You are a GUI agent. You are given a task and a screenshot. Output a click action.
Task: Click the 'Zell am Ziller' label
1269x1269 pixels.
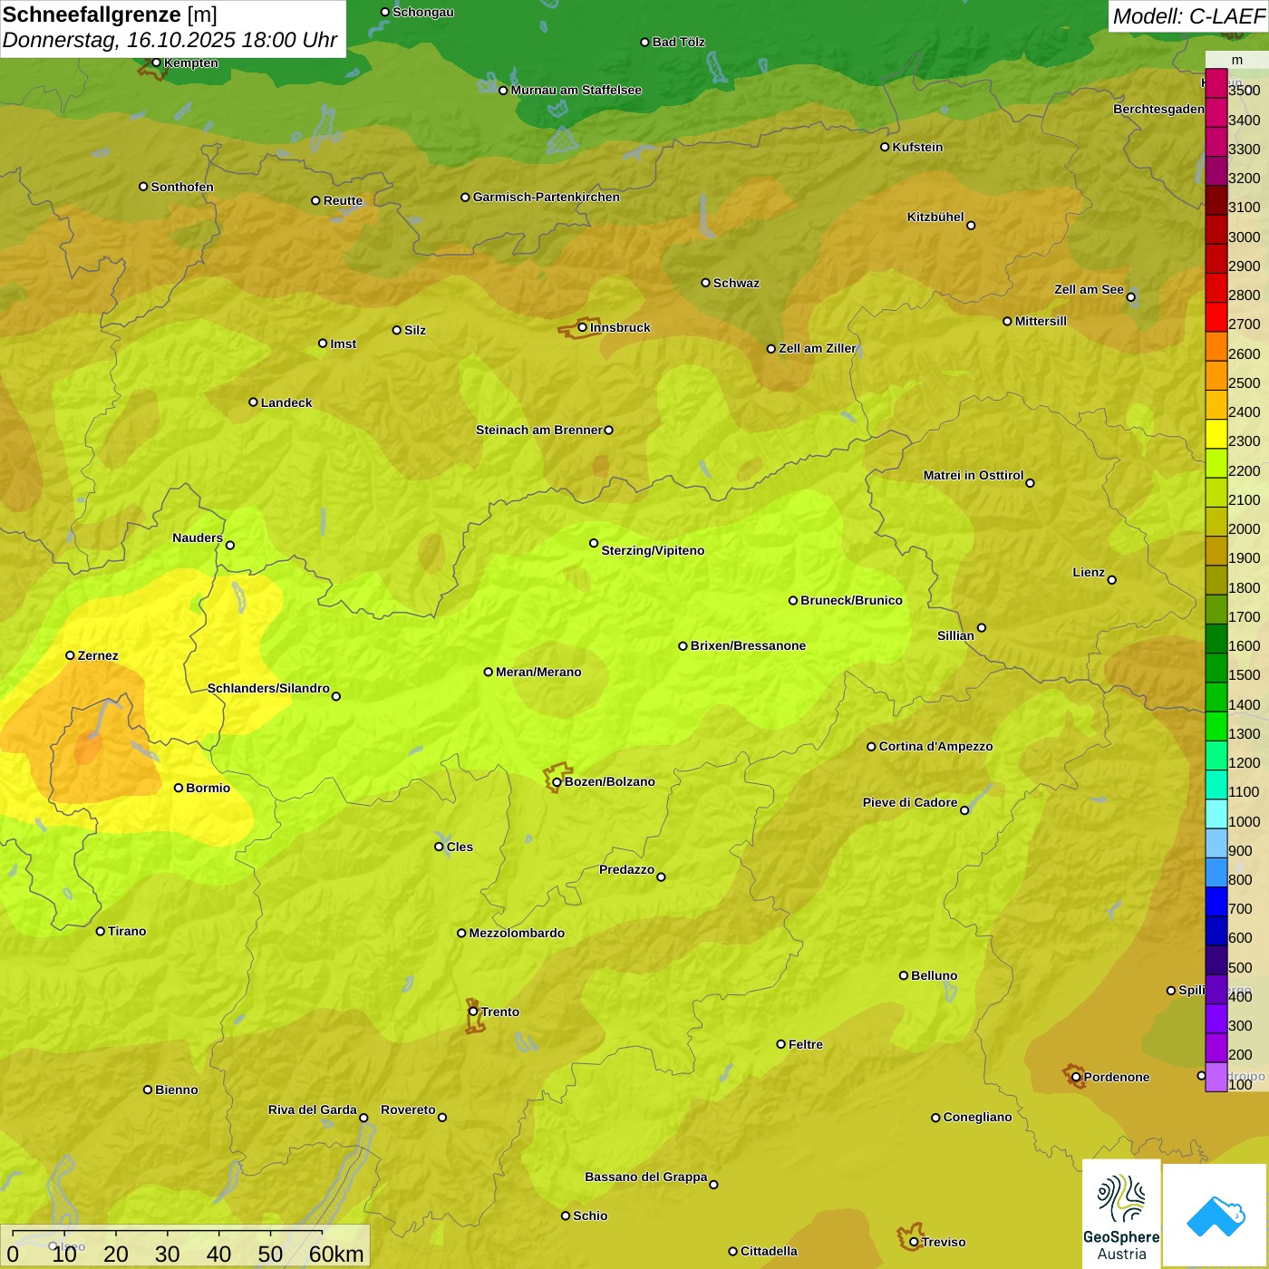[818, 348]
